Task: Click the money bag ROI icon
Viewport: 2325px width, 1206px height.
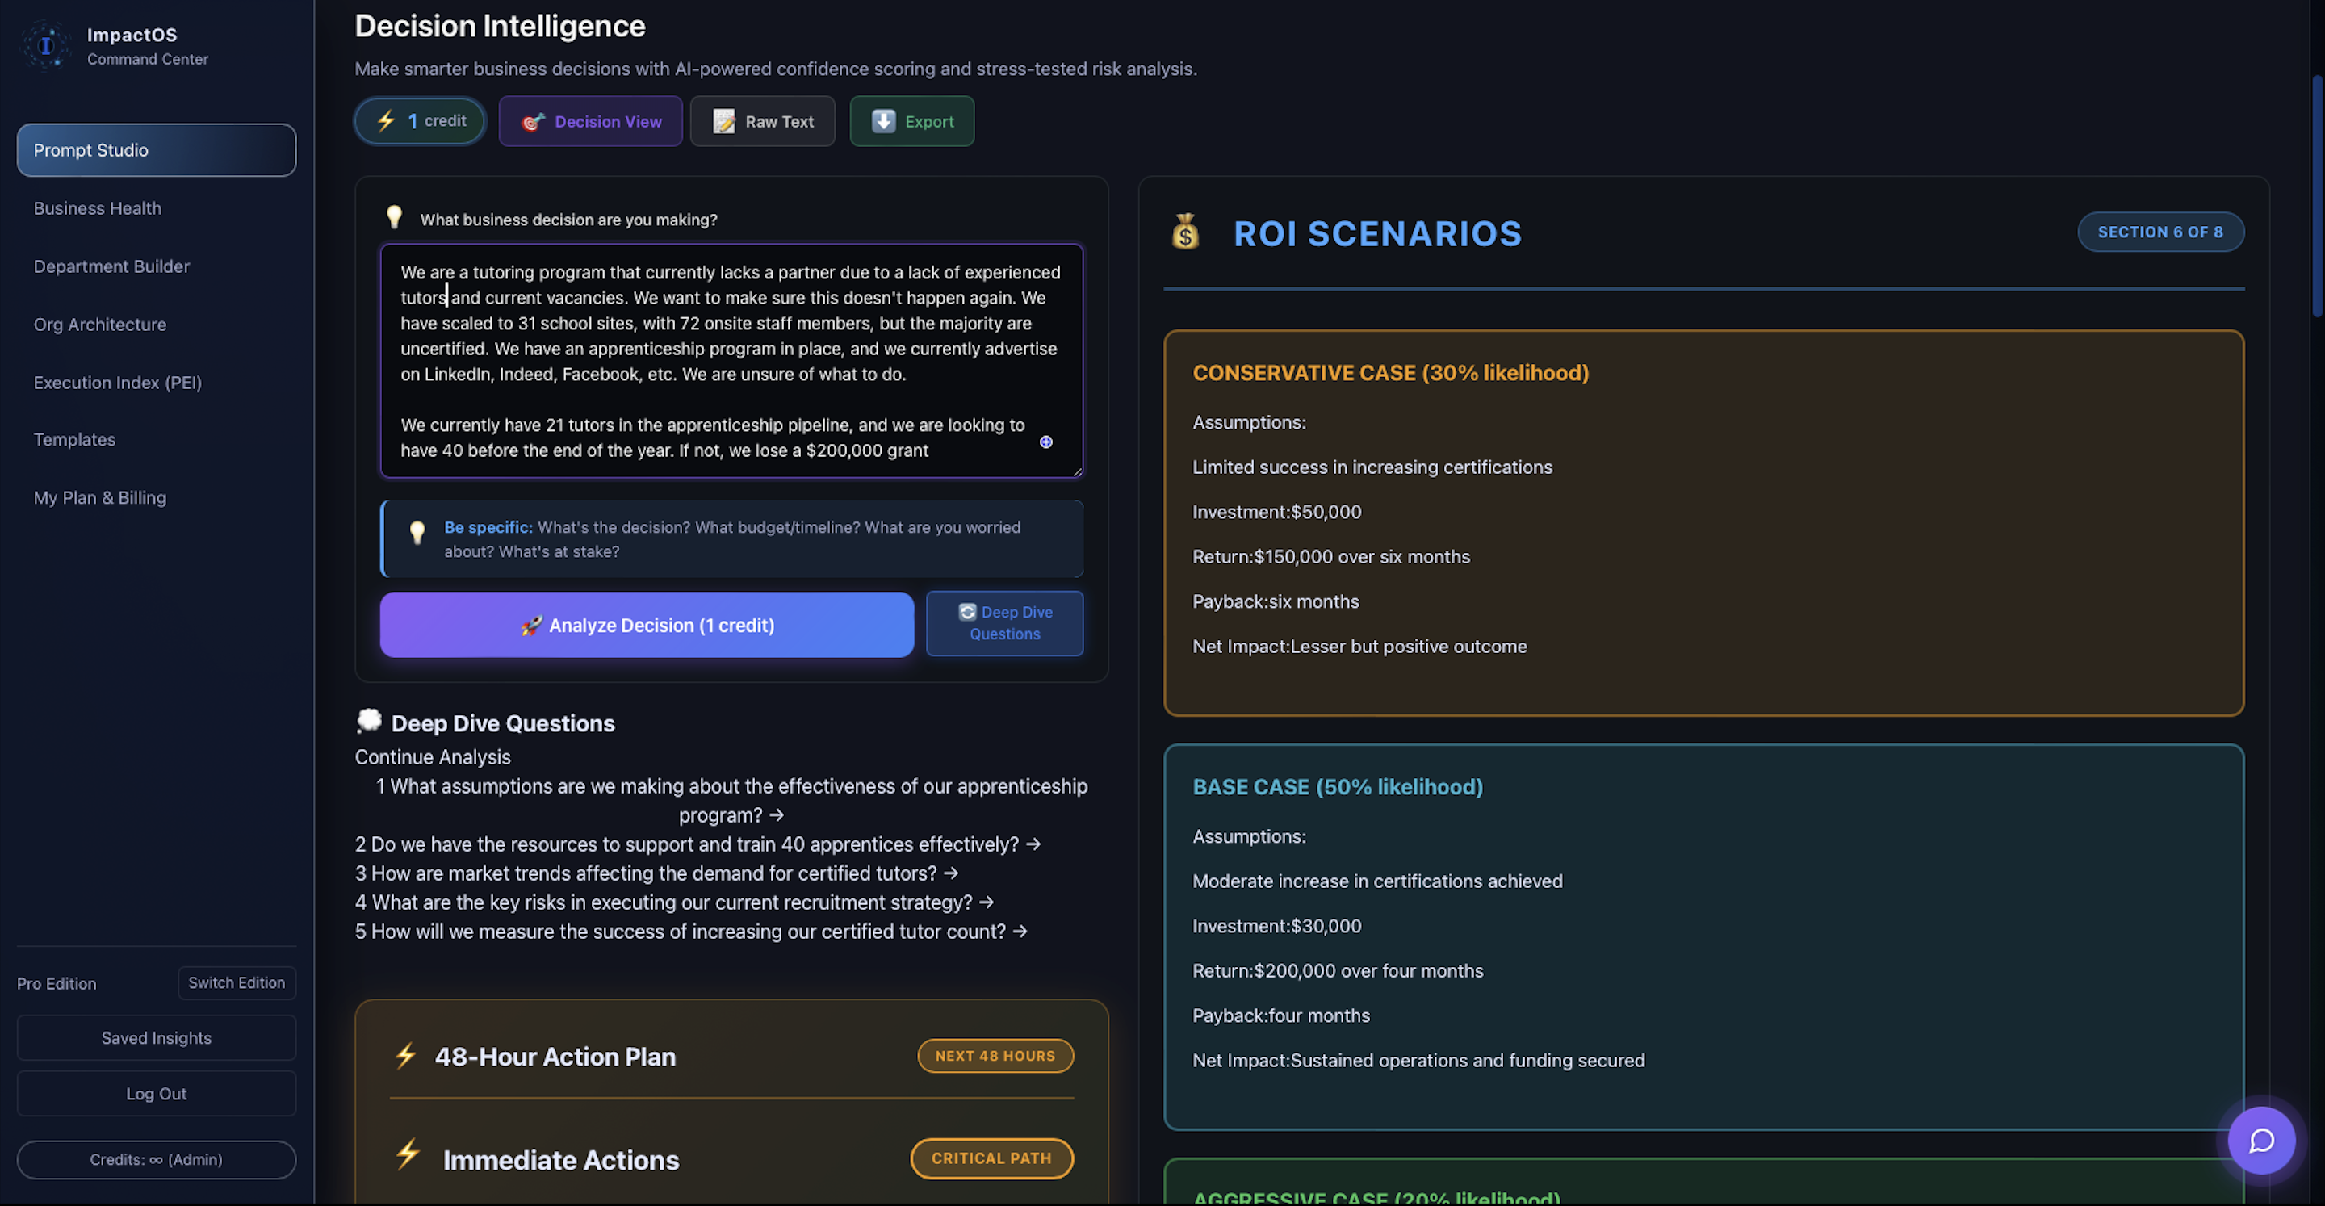Action: pos(1185,232)
